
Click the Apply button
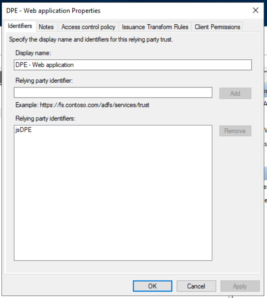point(240,286)
